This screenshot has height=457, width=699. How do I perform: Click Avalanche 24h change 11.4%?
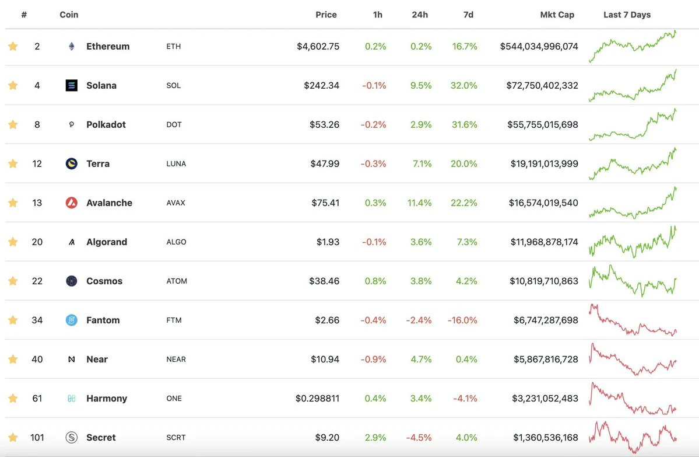coord(420,203)
